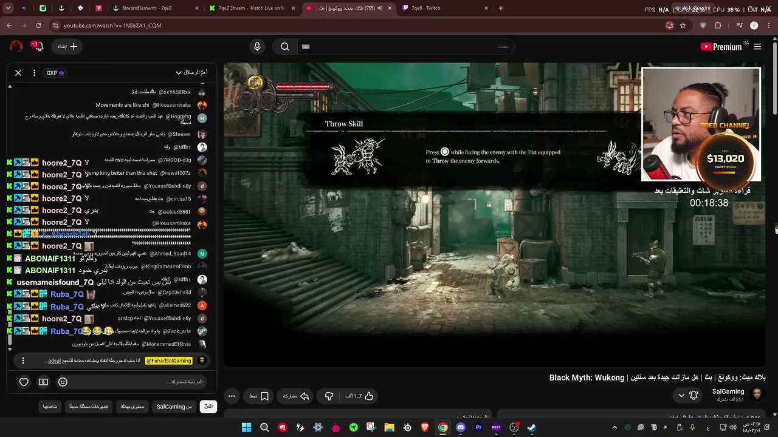This screenshot has height=437, width=778.
Task: View site information icon in address bar
Action: [x=56, y=25]
